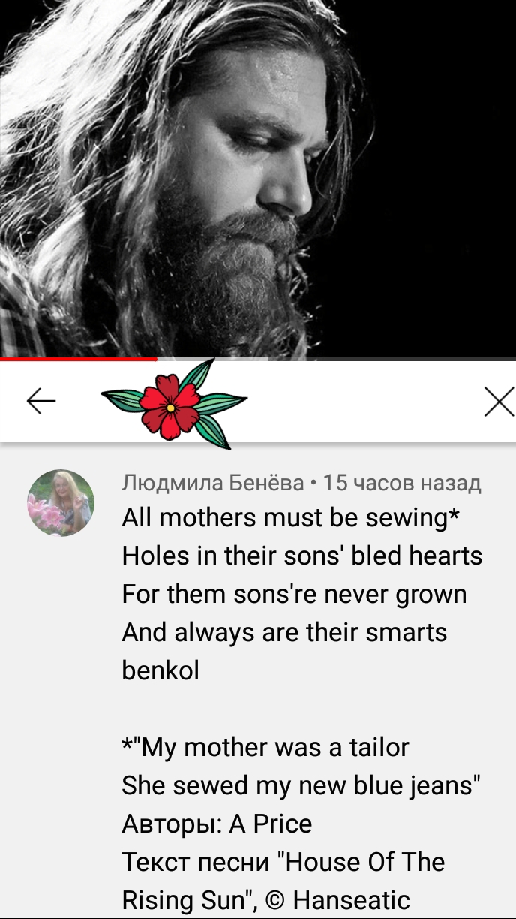Close the comments panel with the X
Viewport: 516px width, 919px height.
click(x=499, y=402)
